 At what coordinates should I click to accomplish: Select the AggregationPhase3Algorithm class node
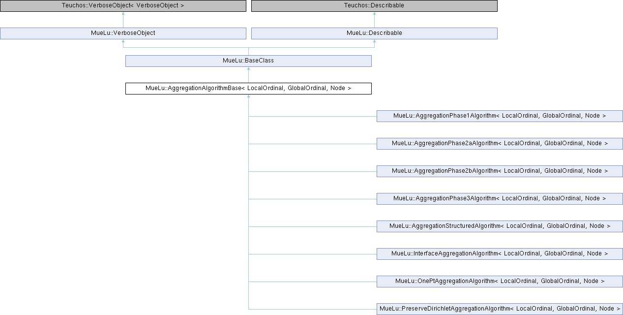click(500, 198)
